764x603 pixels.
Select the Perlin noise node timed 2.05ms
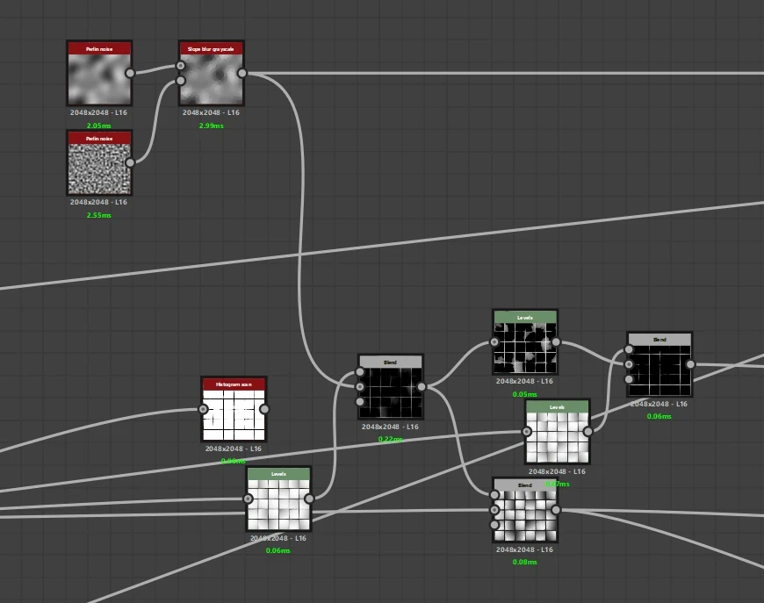[99, 73]
